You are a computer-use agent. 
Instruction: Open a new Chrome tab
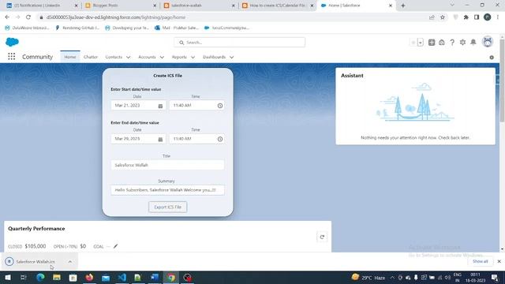(403, 6)
